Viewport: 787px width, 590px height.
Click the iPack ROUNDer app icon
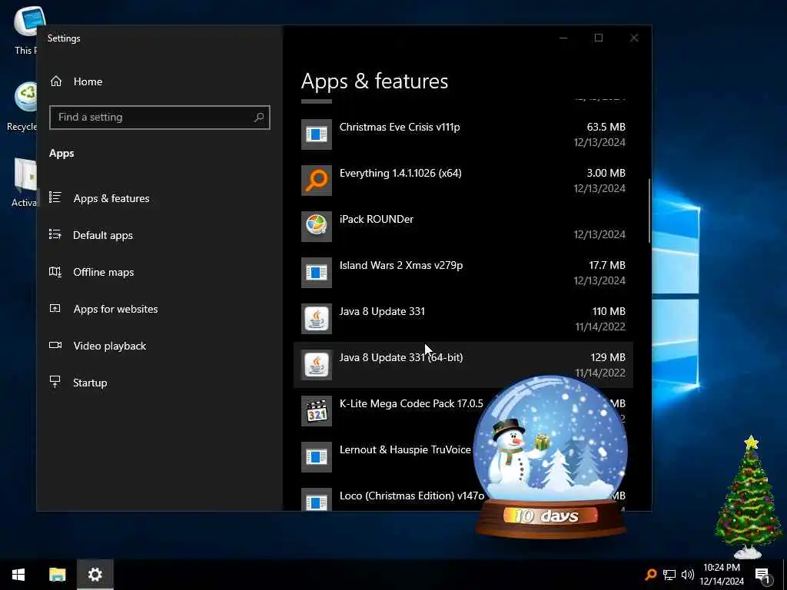coord(316,227)
